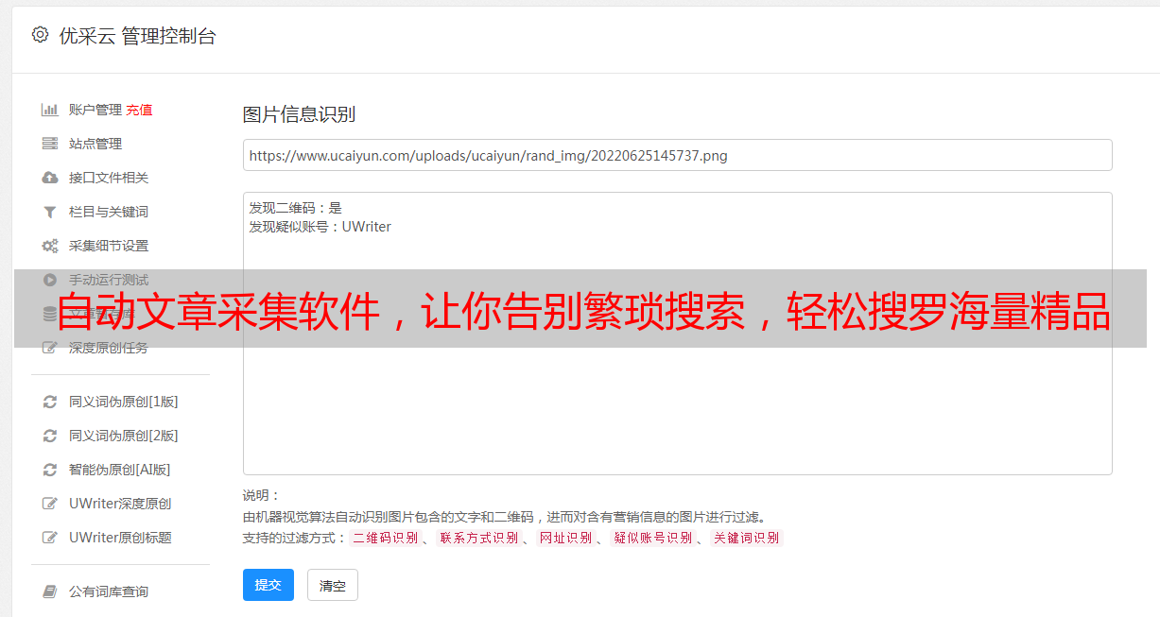Select 手动运行测试 menu entry
This screenshot has height=617, width=1160.
(109, 280)
